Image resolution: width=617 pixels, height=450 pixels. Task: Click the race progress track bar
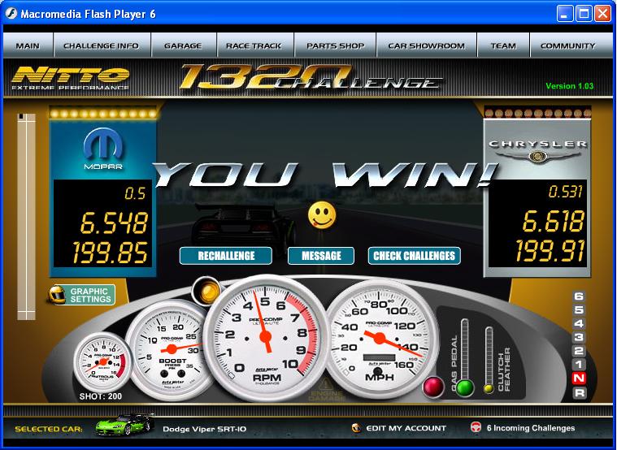click(26, 216)
